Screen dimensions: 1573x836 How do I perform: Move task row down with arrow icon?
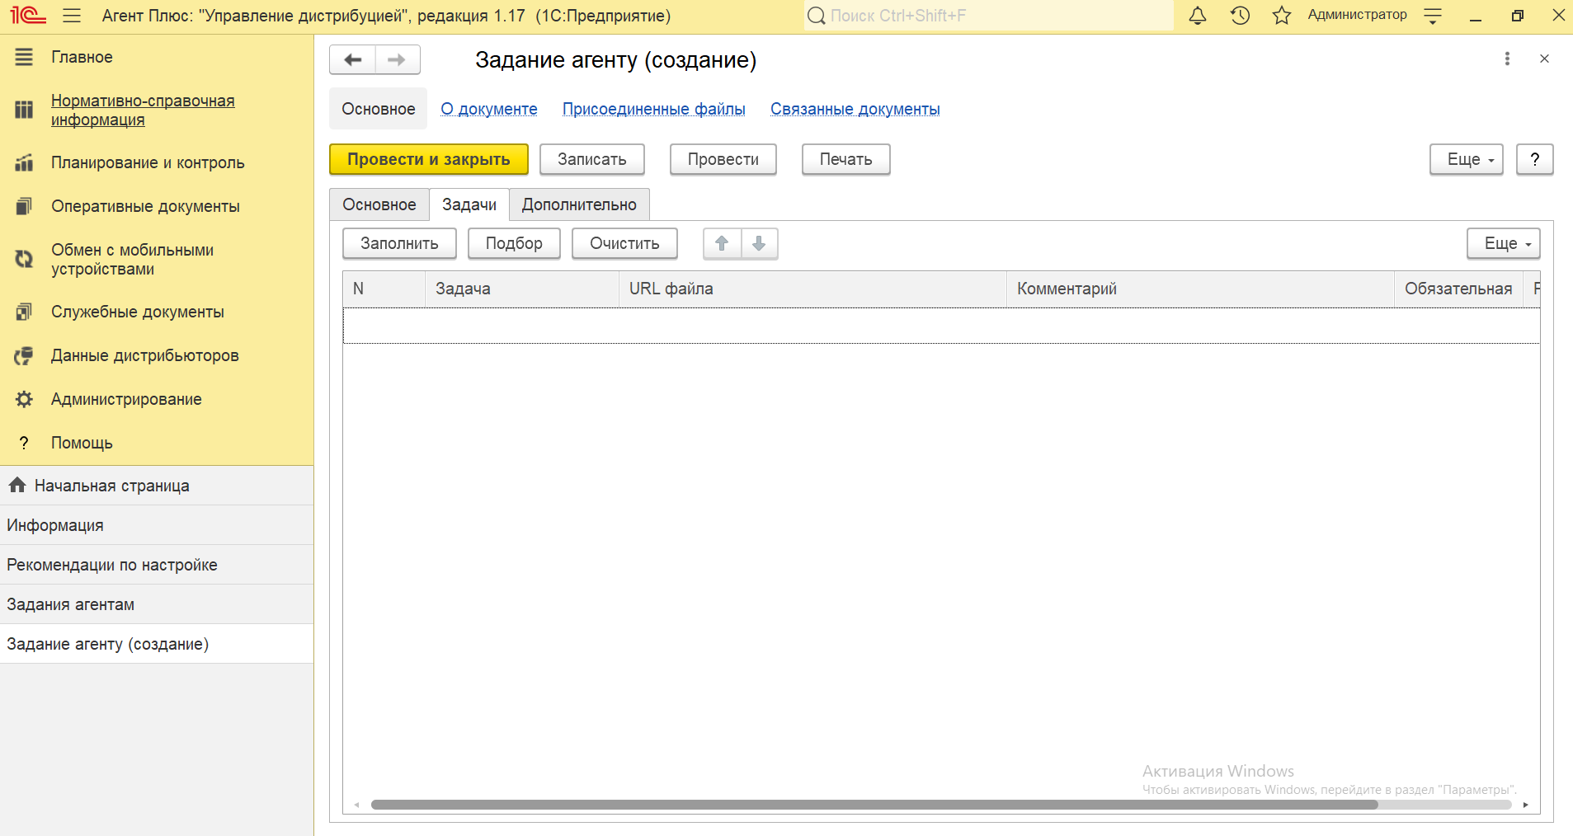(760, 243)
